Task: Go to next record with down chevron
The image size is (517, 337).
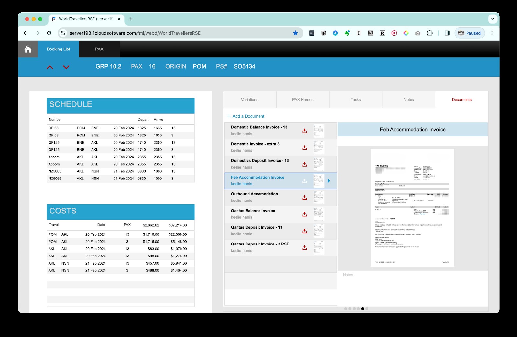Action: 66,67
